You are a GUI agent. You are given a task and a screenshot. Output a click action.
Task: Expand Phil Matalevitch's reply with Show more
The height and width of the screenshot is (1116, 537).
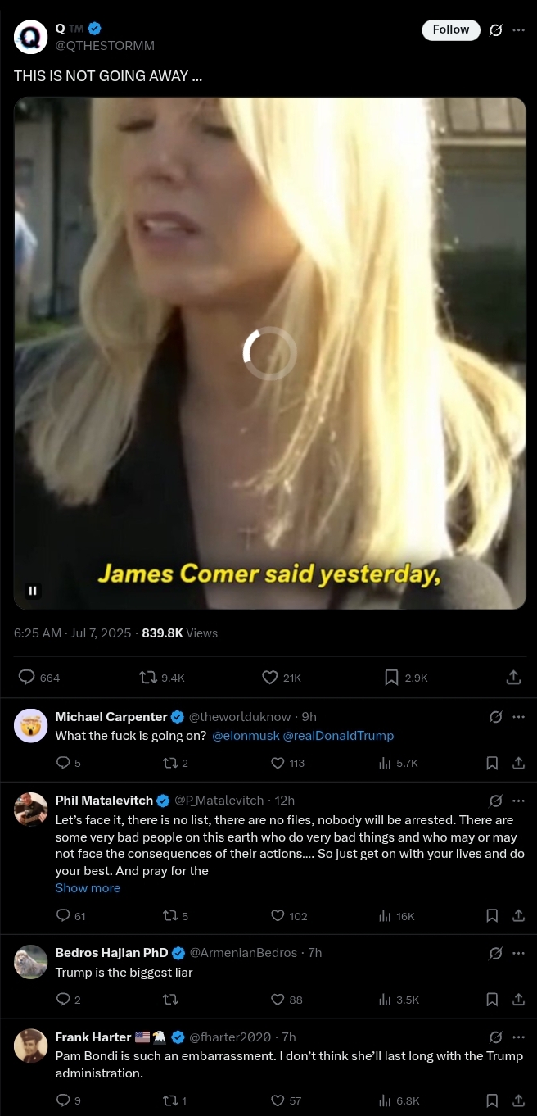88,888
